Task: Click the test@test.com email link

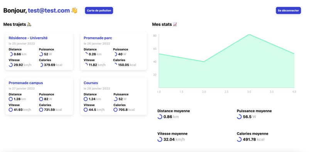Action: [x=49, y=10]
